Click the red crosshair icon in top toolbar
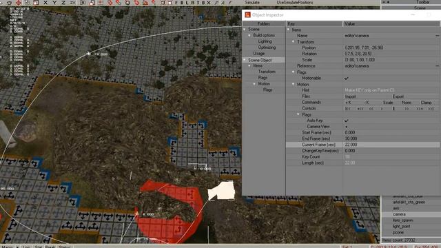The image size is (441, 248). pos(19,3)
